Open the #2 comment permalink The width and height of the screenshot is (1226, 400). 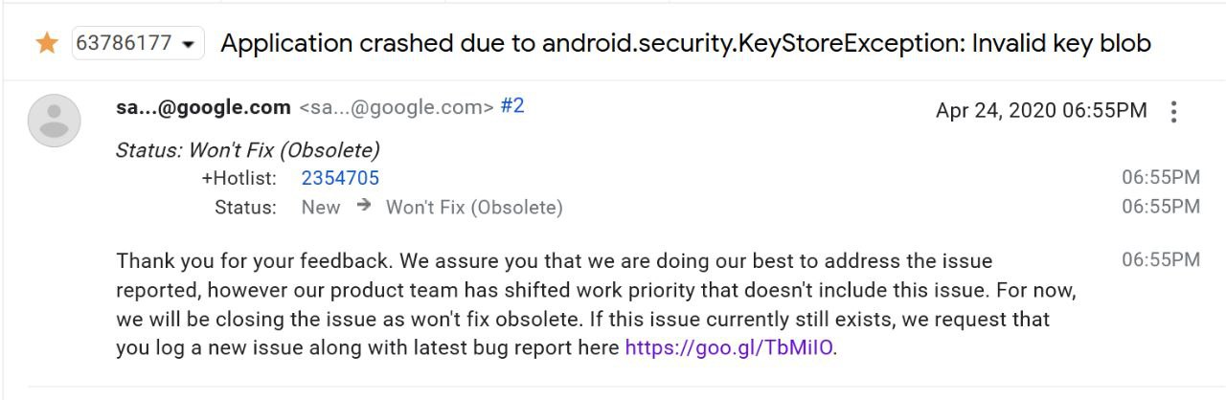(x=512, y=106)
